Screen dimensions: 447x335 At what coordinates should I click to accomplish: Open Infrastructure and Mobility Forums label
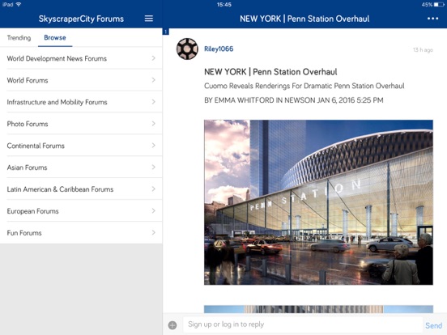57,102
